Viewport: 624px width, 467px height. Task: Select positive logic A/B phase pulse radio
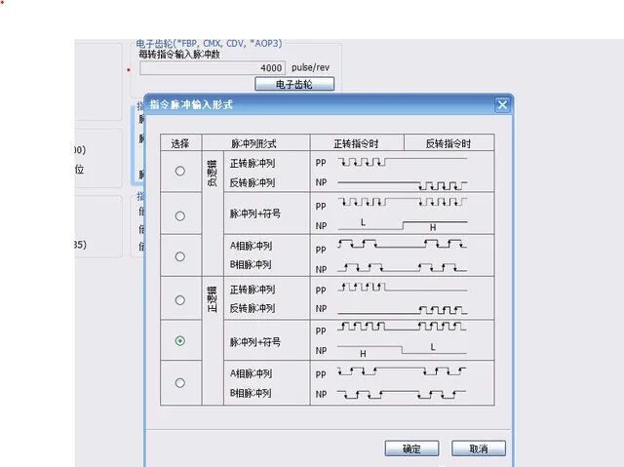pos(179,383)
